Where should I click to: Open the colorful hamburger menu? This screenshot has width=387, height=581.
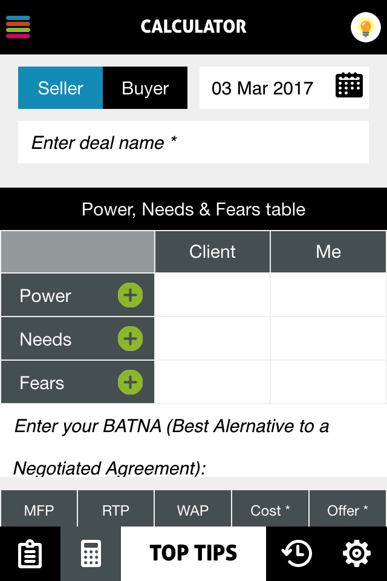[18, 27]
